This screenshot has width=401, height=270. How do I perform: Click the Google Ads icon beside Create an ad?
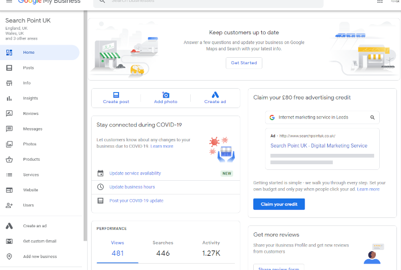pyautogui.click(x=9, y=226)
